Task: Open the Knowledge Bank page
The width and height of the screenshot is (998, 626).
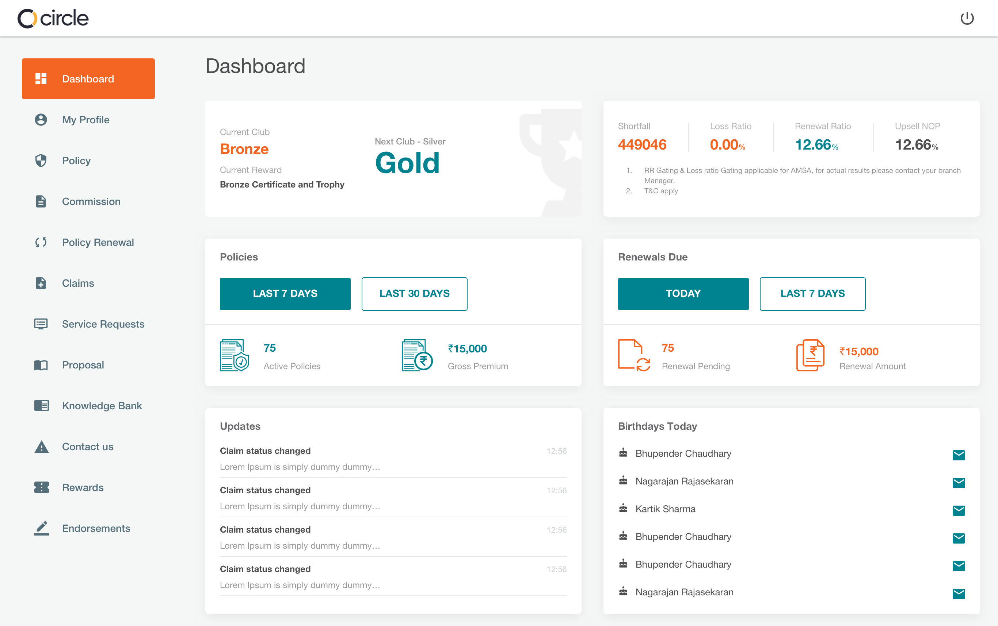Action: click(x=102, y=406)
